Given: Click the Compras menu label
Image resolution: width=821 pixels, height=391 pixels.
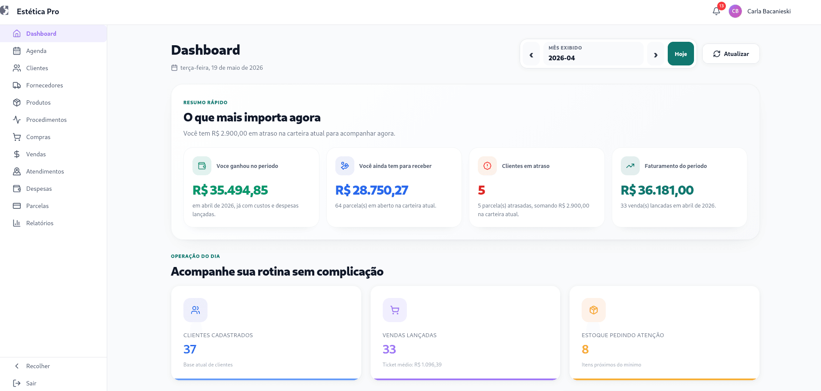Looking at the screenshot, I should point(38,137).
